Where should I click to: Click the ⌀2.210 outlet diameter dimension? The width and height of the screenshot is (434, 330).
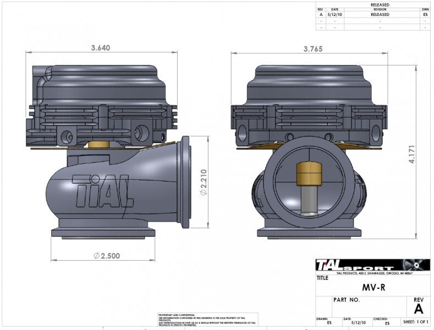(x=204, y=182)
